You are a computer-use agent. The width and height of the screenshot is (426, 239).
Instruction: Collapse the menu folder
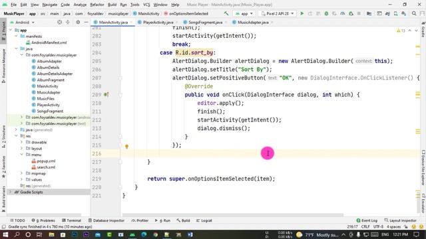[22, 155]
